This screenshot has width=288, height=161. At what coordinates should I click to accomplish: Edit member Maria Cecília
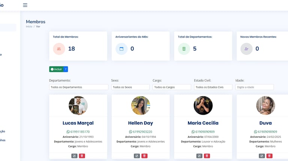tap(199, 156)
